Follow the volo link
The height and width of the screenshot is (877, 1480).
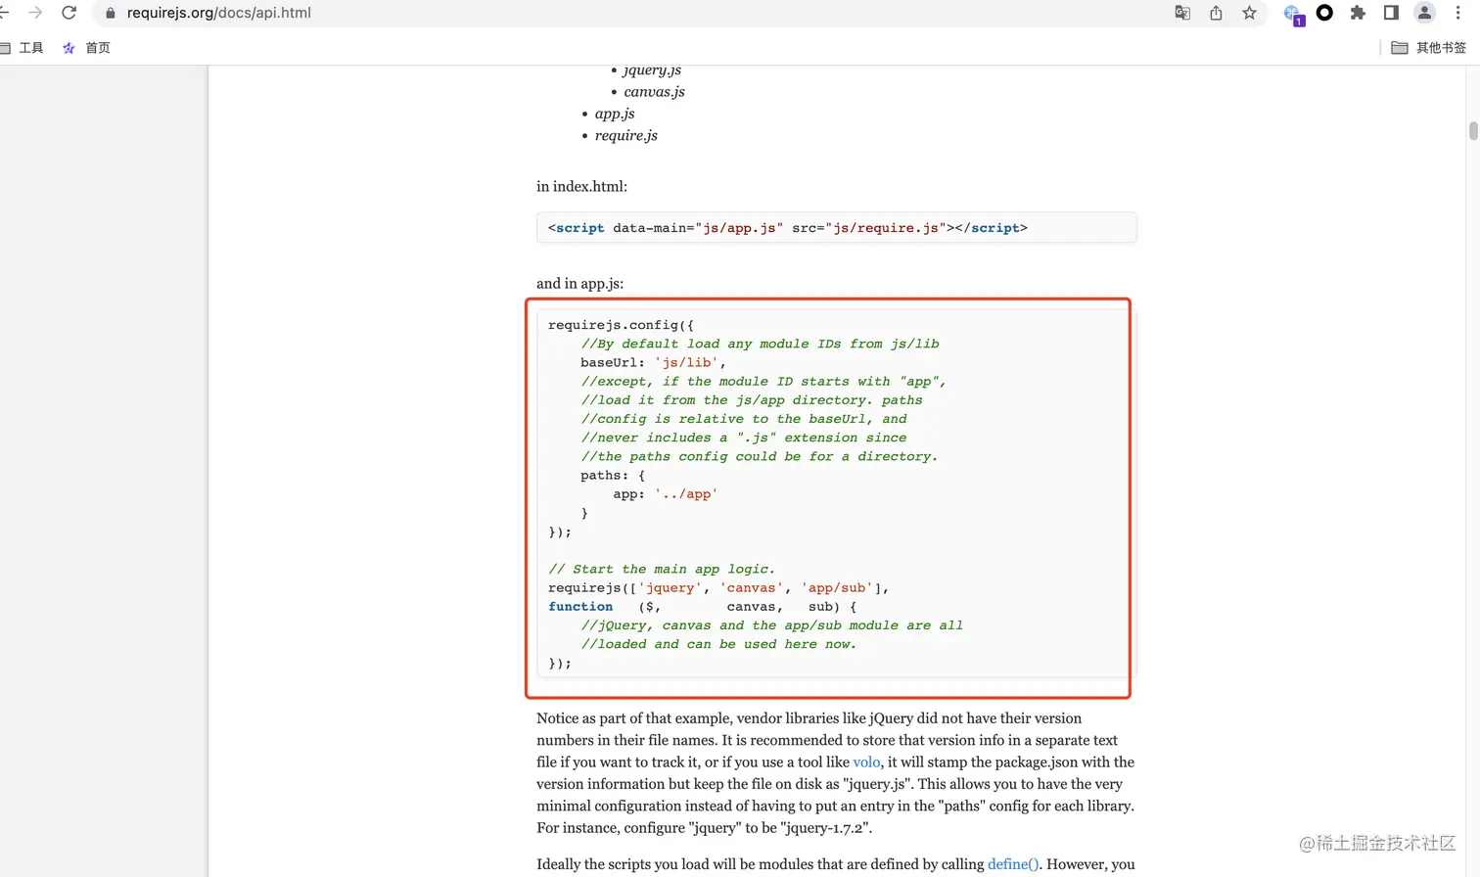tap(866, 762)
